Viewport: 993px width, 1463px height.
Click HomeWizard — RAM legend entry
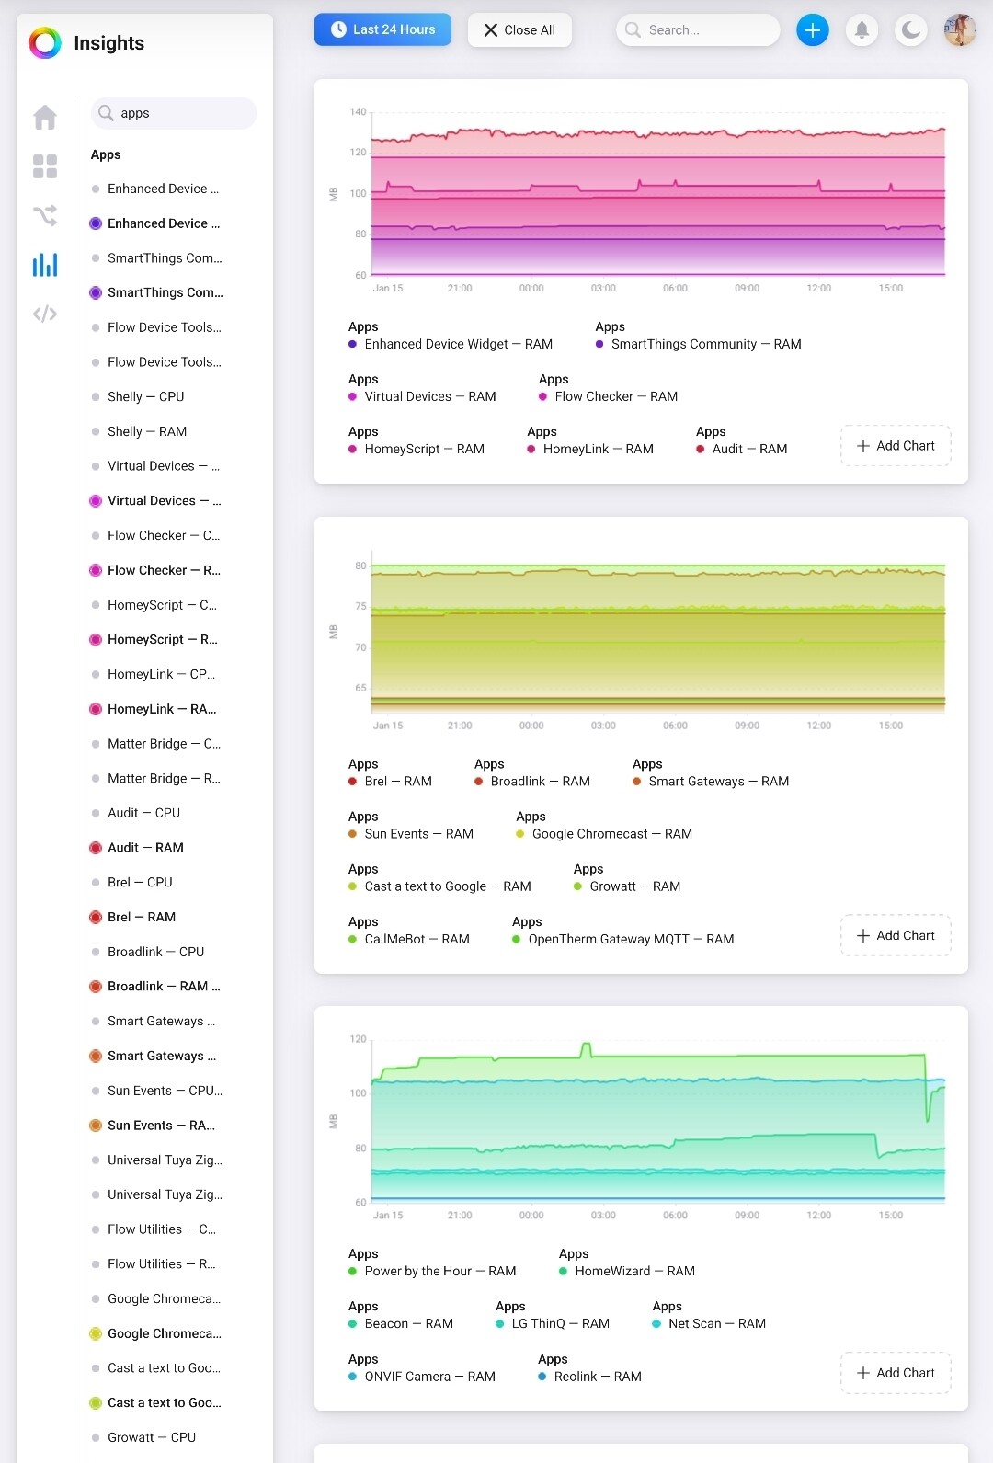click(627, 1271)
